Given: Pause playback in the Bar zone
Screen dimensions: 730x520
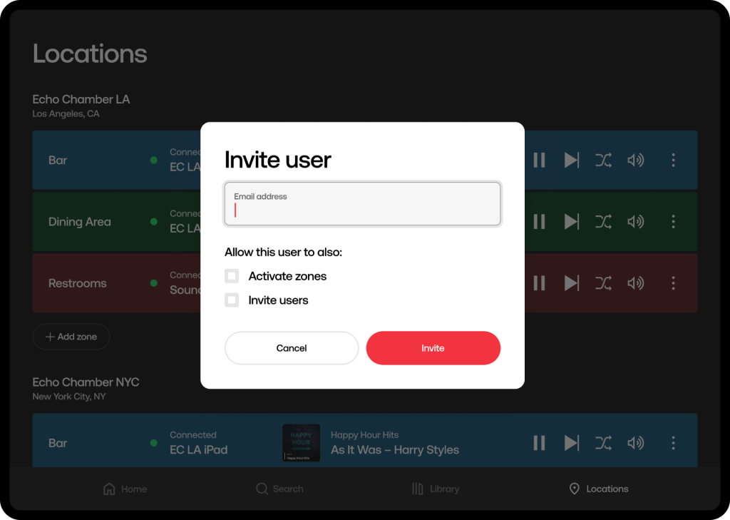Looking at the screenshot, I should pos(539,160).
